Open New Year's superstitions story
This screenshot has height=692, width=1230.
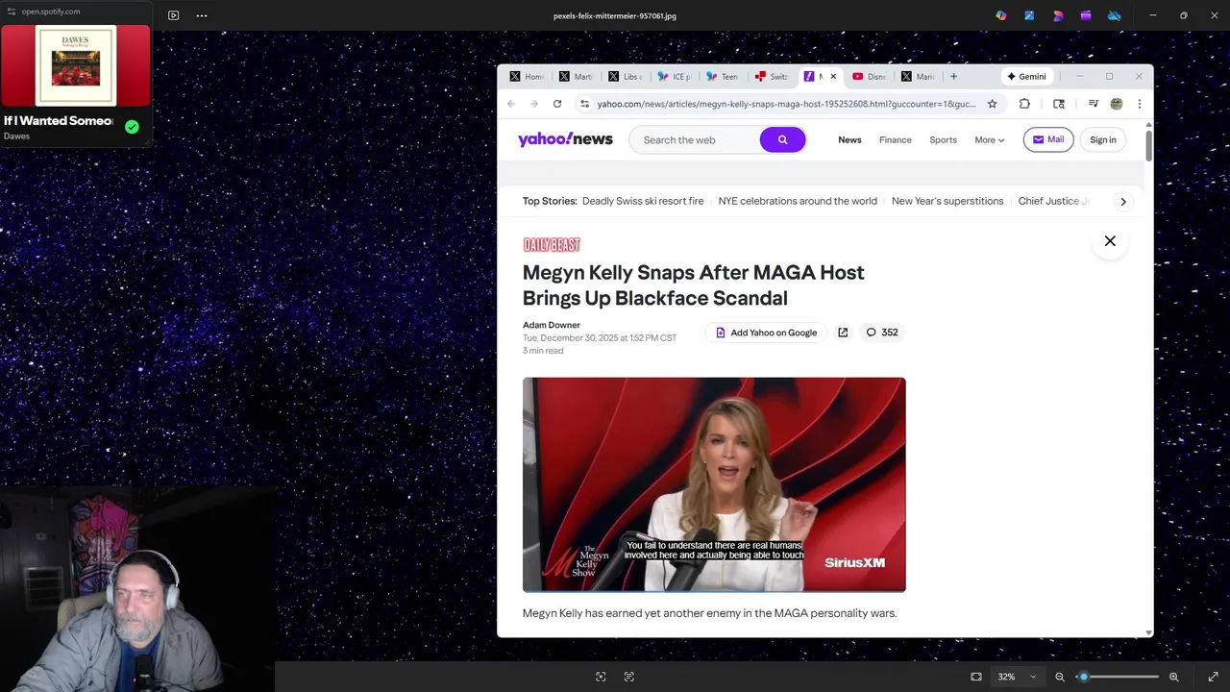coord(947,201)
